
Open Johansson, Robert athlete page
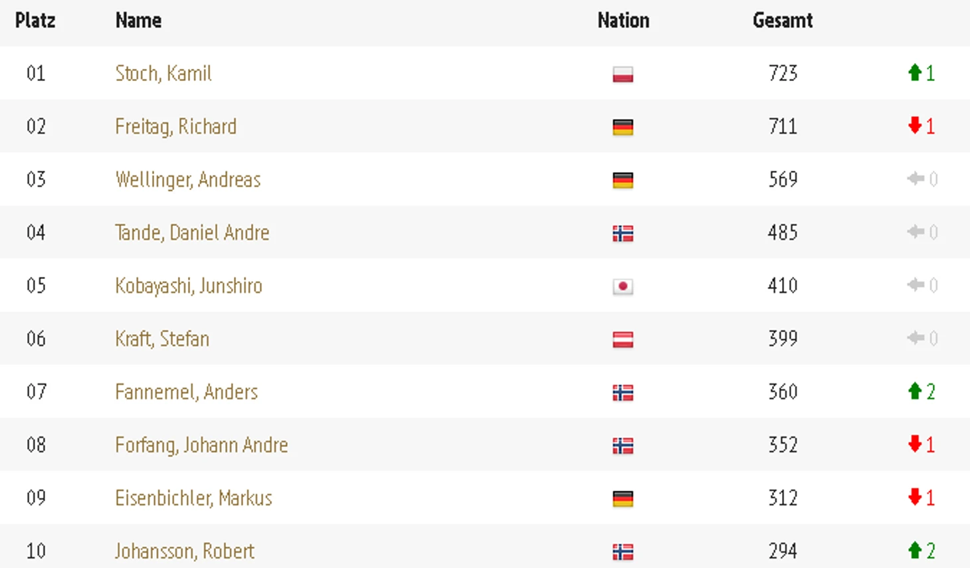click(185, 551)
